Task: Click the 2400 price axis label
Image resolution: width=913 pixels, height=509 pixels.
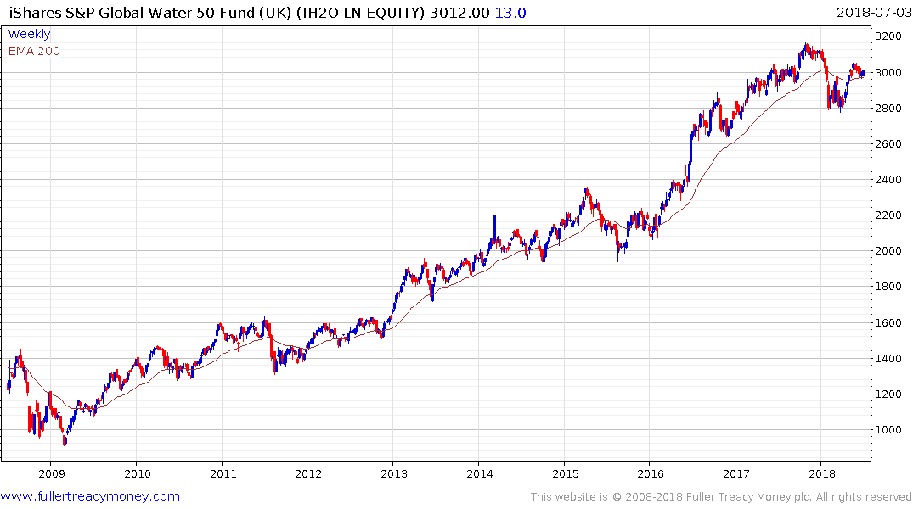Action: (x=888, y=180)
